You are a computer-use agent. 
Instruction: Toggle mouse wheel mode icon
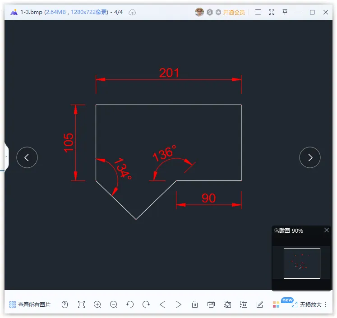point(65,304)
